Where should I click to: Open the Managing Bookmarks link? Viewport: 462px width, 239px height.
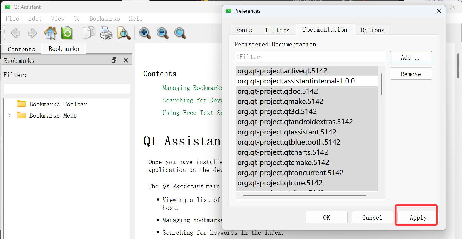pos(192,88)
